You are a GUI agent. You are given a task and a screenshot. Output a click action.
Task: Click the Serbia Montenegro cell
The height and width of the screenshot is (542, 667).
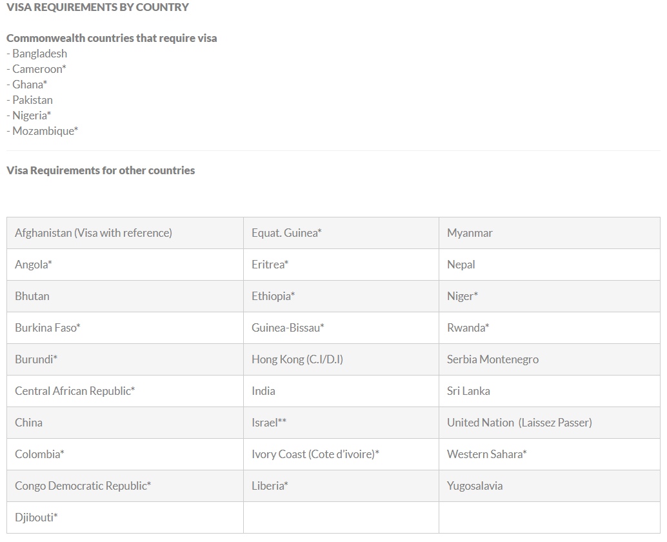point(493,359)
